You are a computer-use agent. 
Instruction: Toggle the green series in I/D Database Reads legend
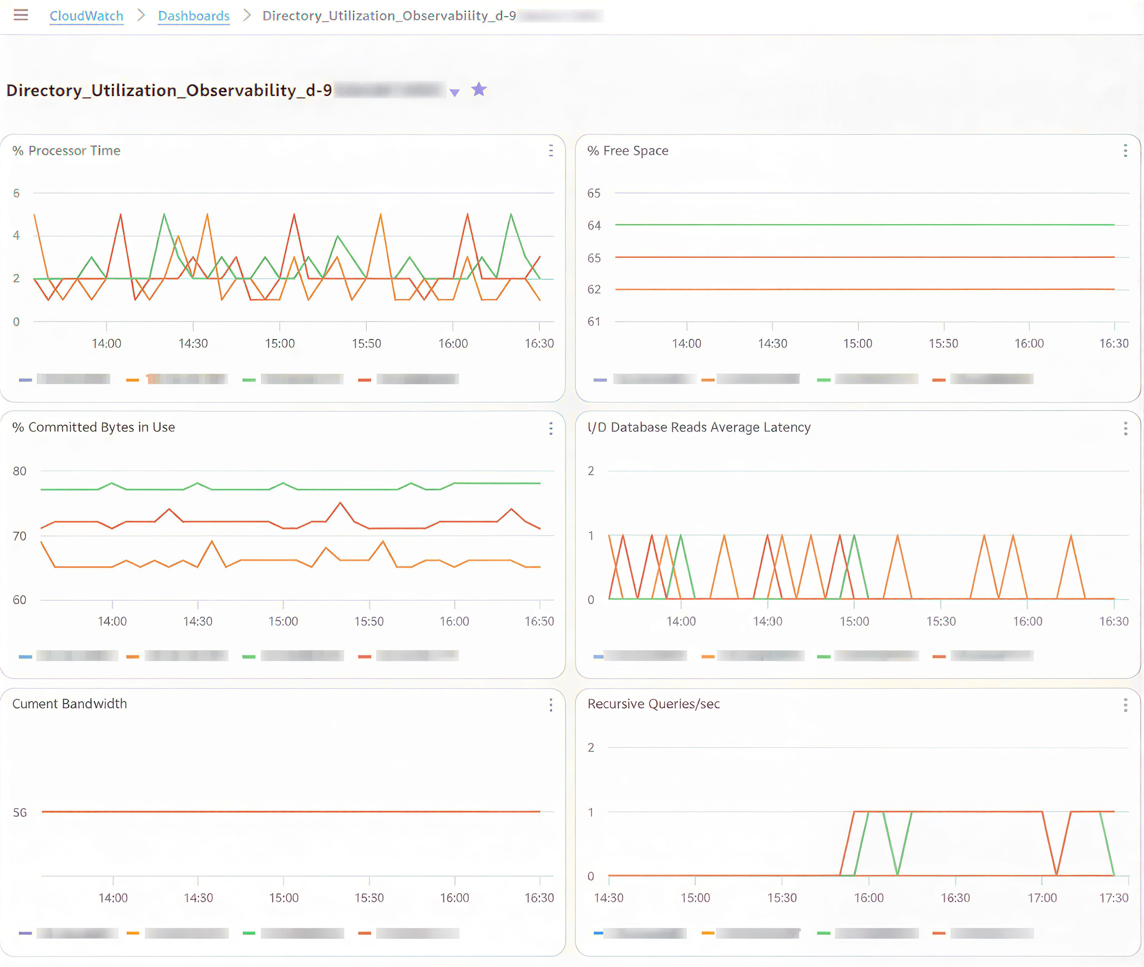click(x=823, y=655)
